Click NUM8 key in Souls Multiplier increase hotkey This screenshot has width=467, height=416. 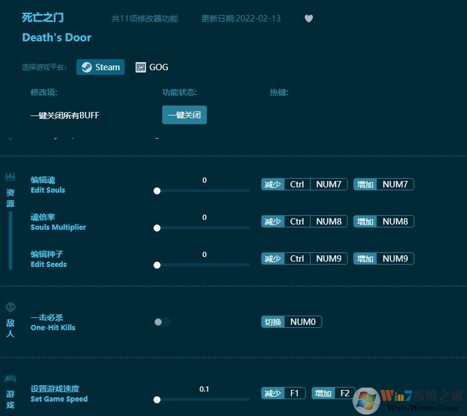click(x=395, y=221)
